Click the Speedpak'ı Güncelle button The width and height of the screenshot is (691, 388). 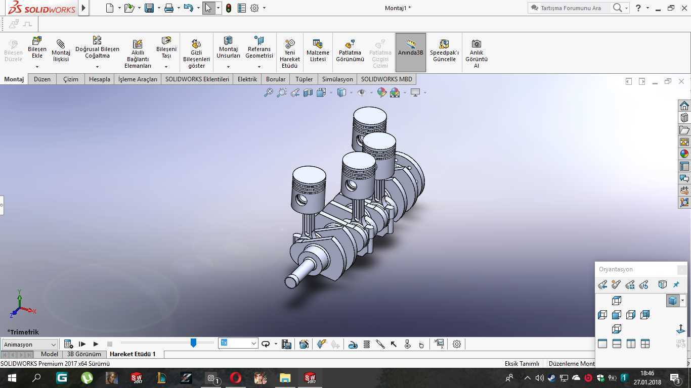444,51
